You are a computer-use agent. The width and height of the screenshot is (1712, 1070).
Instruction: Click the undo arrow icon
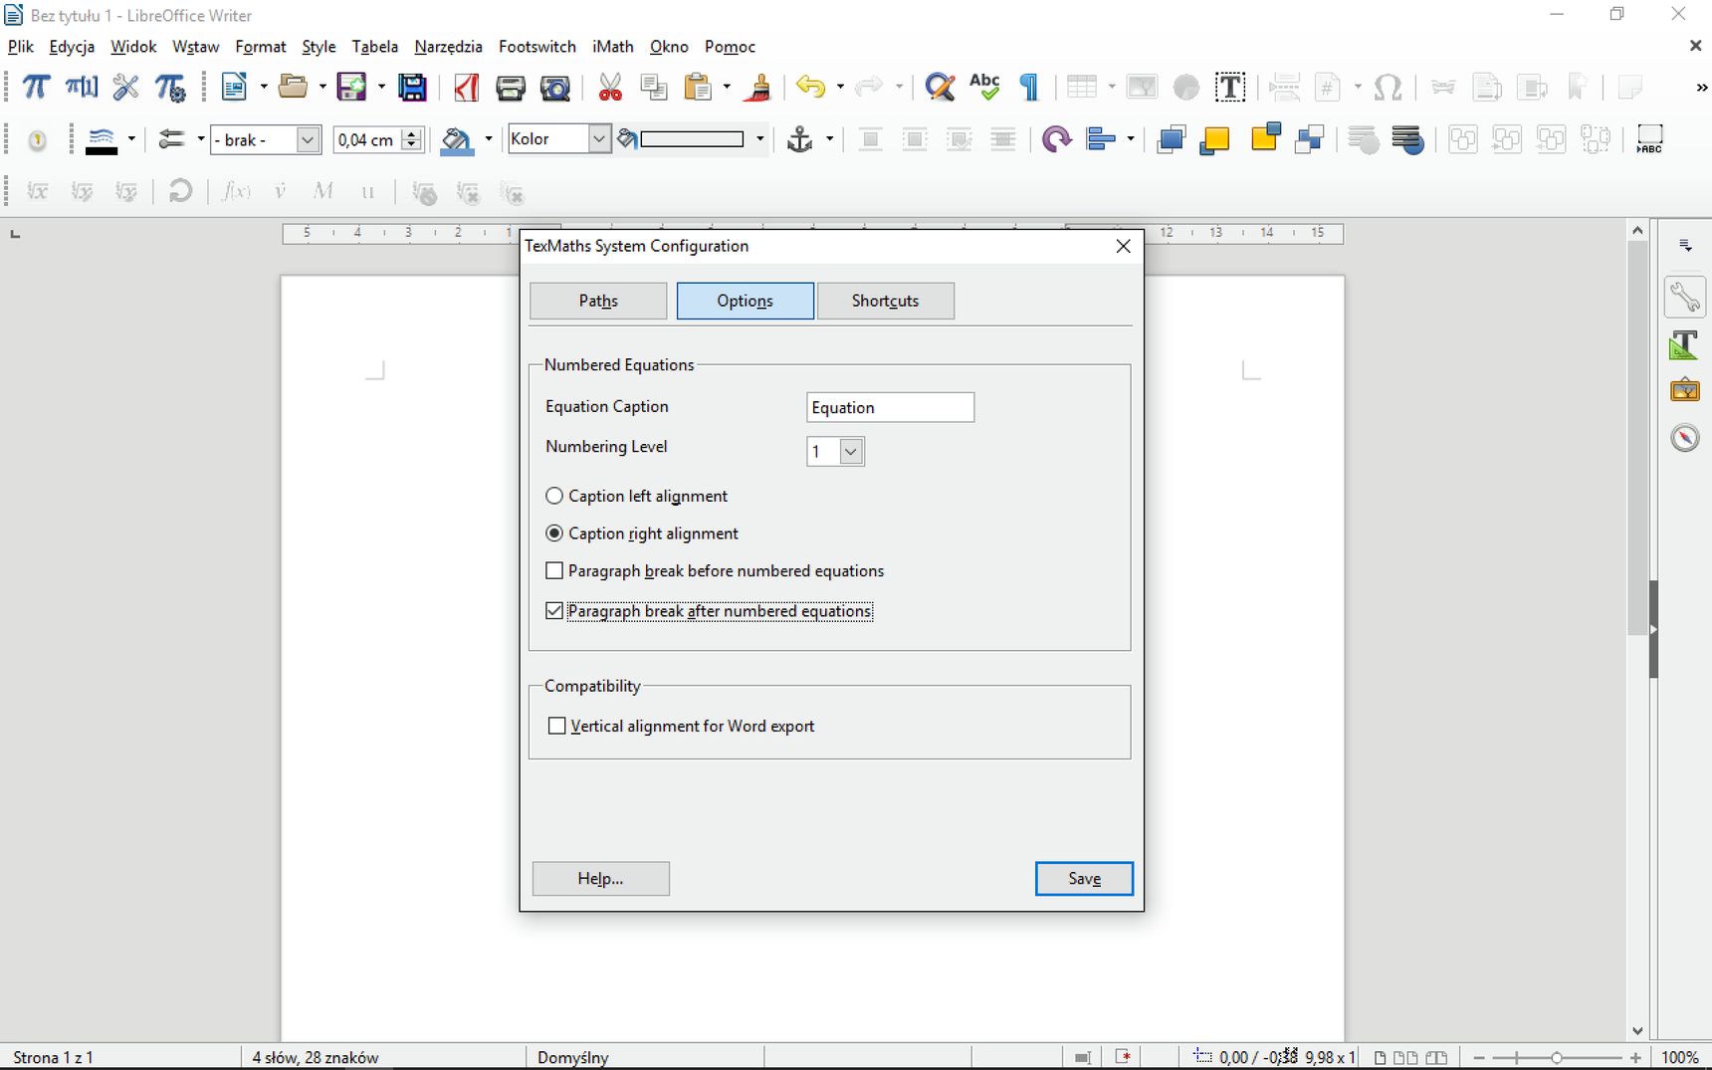tap(811, 88)
